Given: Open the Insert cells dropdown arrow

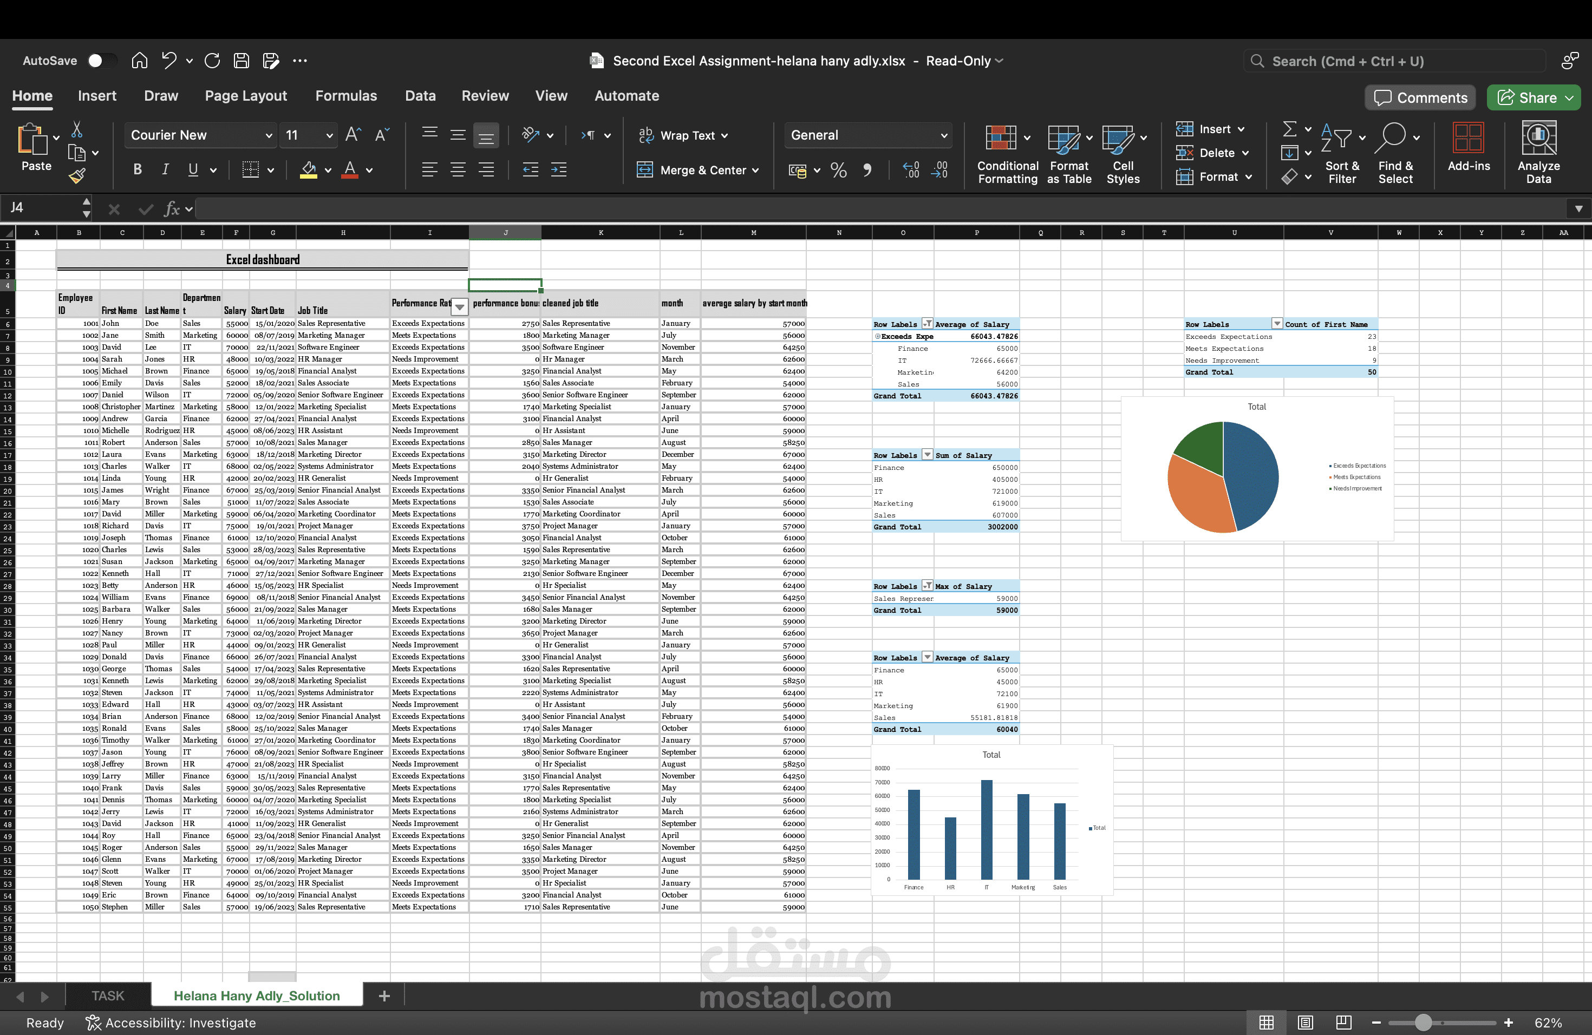Looking at the screenshot, I should pyautogui.click(x=1241, y=129).
